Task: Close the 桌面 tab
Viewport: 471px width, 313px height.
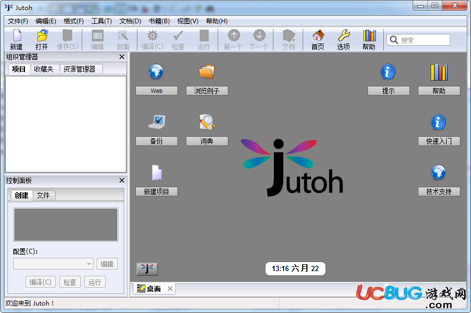Action: 170,289
